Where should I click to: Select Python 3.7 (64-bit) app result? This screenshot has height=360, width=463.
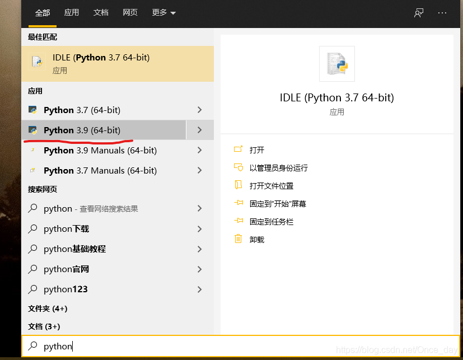104,110
